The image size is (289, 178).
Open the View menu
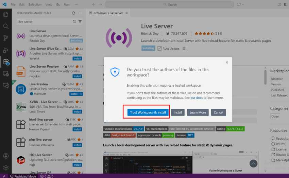click(x=49, y=4)
